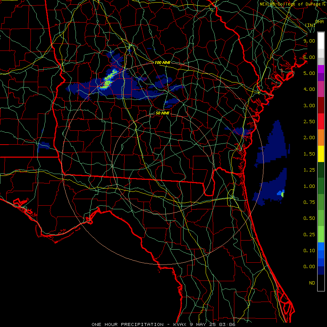This screenshot has width=327, height=327.
Task: Click the ONE HOUR PRECIPITATION title text
Action: pyautogui.click(x=128, y=324)
